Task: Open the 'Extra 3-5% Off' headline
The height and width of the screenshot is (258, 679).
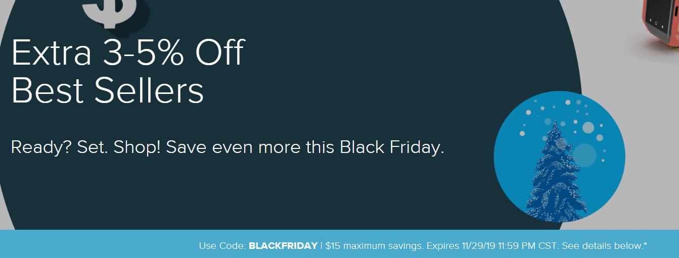Action: click(x=128, y=53)
